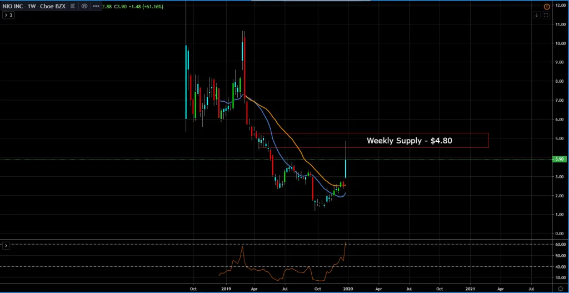Open the three-dots more menu in the legend
The width and height of the screenshot is (569, 293).
pyautogui.click(x=96, y=6)
